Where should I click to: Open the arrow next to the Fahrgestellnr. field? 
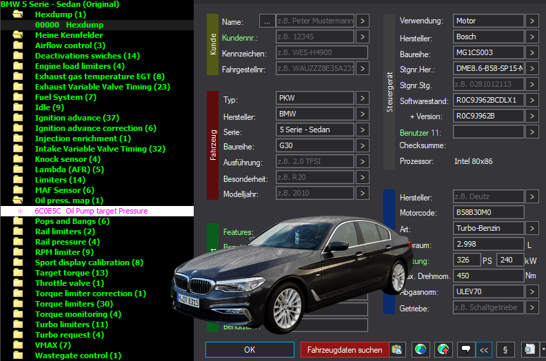[363, 68]
